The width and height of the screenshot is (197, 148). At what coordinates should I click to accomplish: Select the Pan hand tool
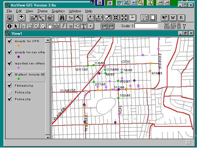pyautogui.click(x=50, y=26)
